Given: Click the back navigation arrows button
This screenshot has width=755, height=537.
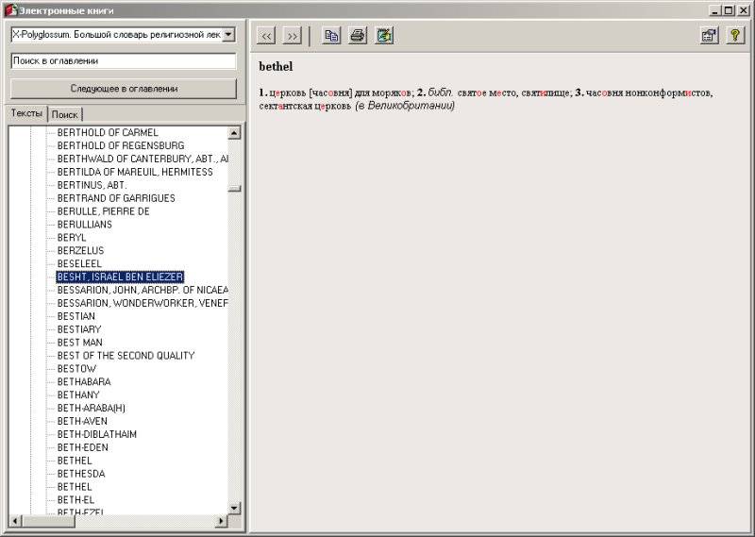Looking at the screenshot, I should (x=266, y=36).
